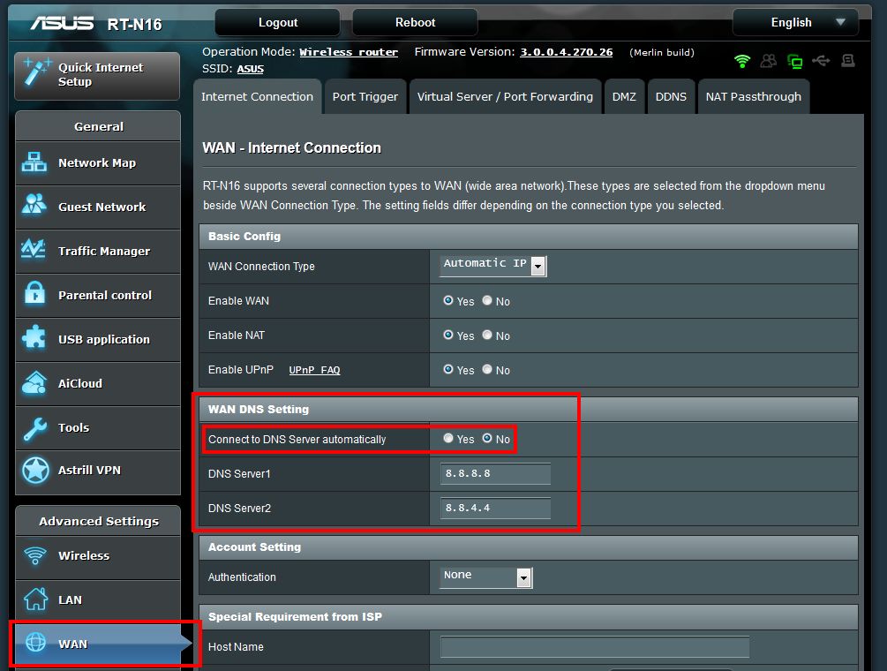Select No for Enable WAN
The height and width of the screenshot is (671, 887).
point(487,300)
